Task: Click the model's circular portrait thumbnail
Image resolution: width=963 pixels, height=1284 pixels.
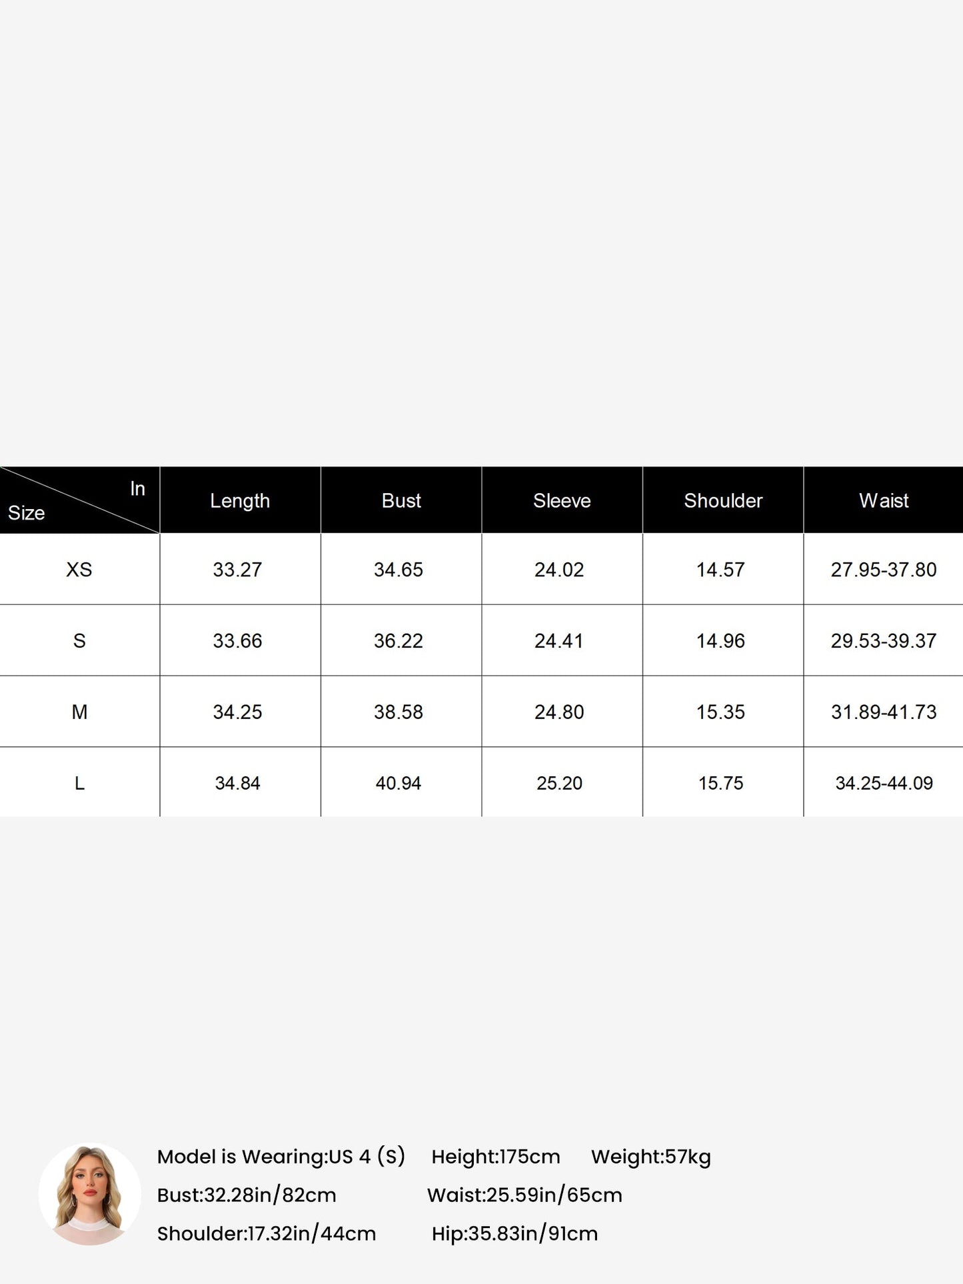Action: tap(90, 1194)
